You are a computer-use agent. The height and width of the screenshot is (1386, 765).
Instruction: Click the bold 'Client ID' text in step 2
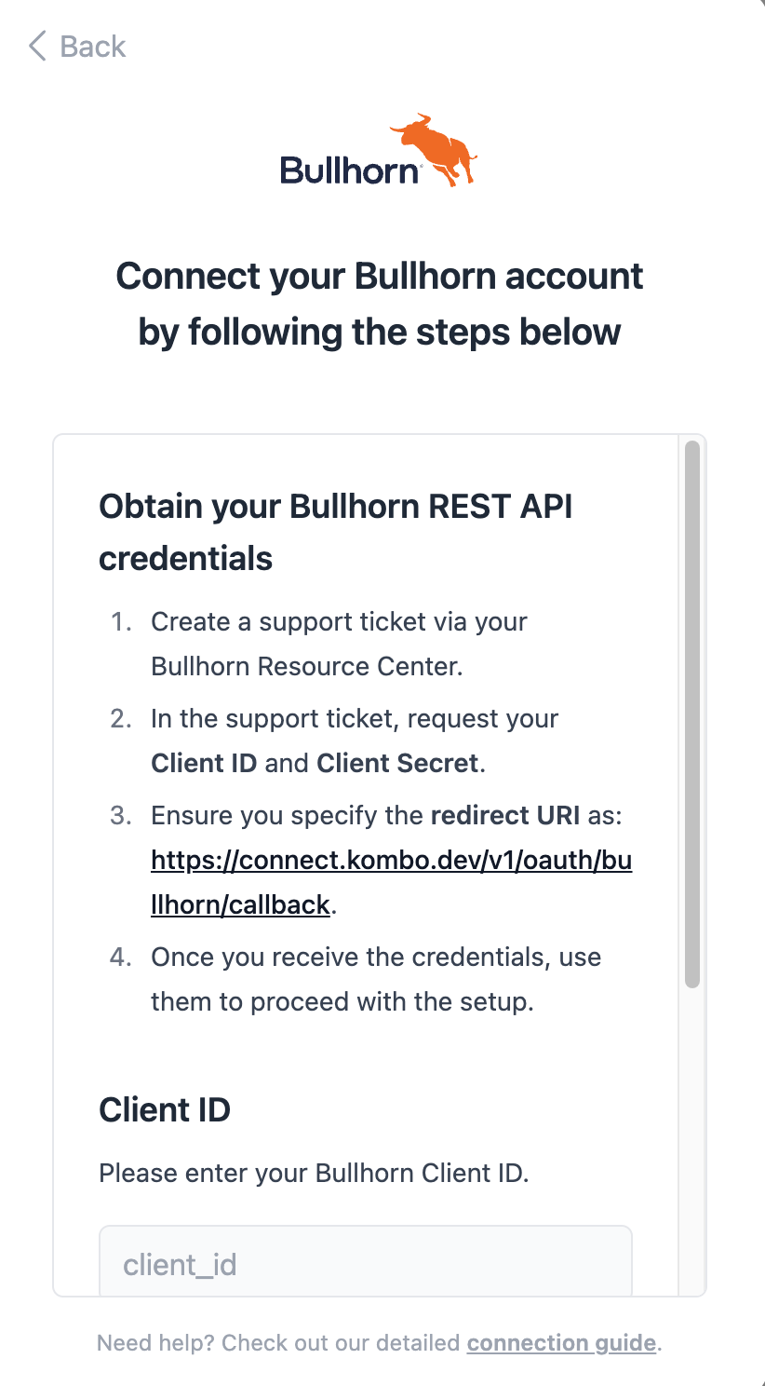click(x=204, y=763)
